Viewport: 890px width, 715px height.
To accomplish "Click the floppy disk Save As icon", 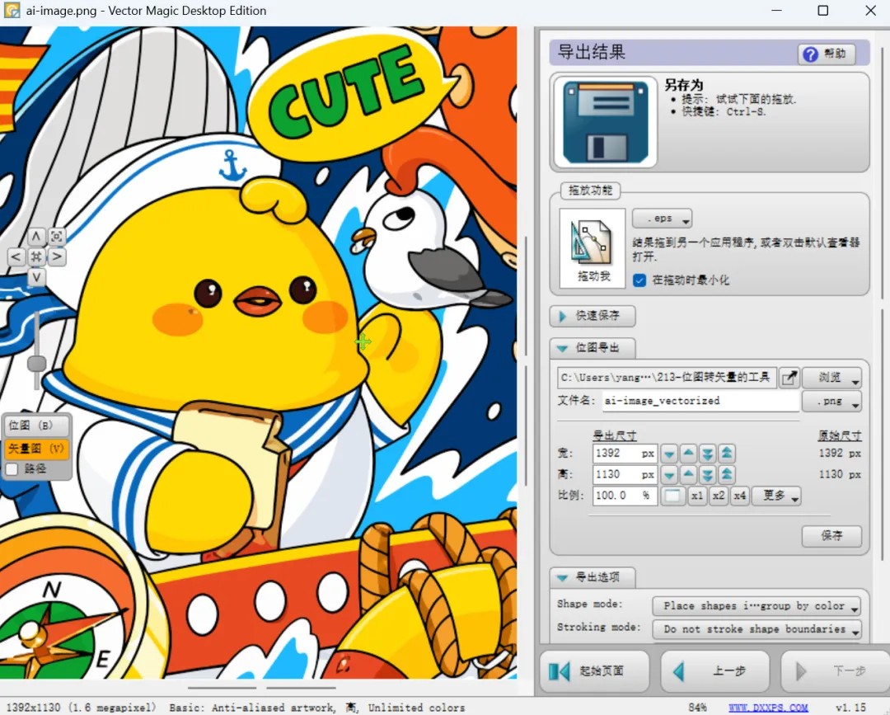I will 606,122.
